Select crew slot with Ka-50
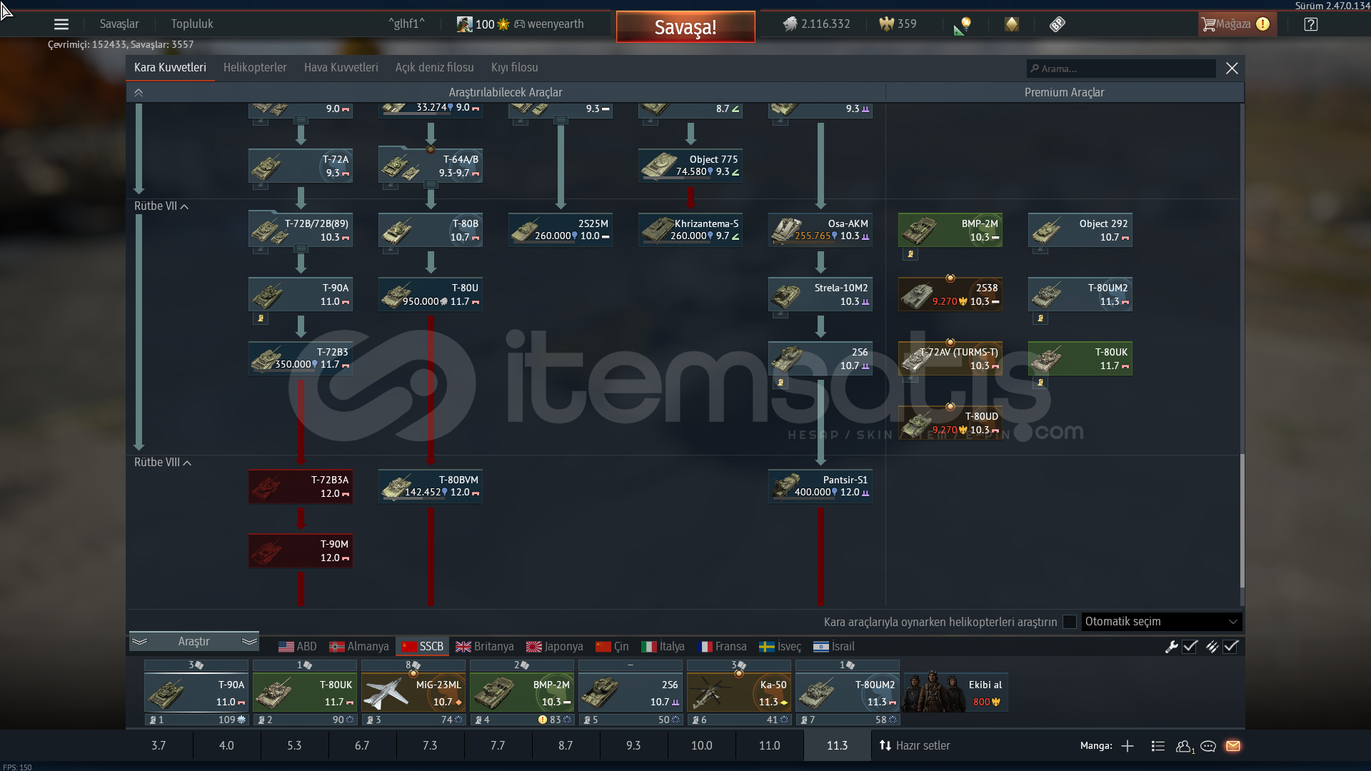 tap(739, 692)
